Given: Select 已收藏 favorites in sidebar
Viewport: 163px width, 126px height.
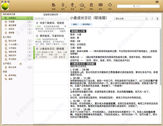Looking at the screenshot, I should [x=17, y=22].
